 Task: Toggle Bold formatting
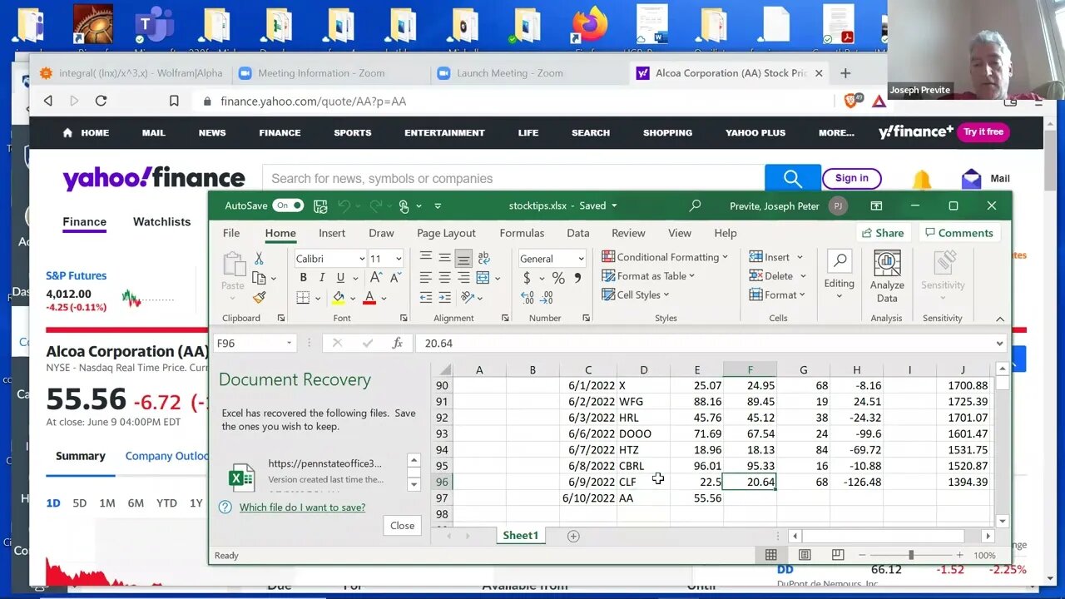(x=303, y=278)
